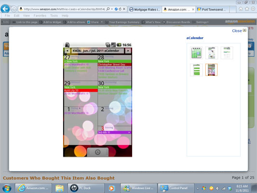Switch to the Port Townsend tab
The height and width of the screenshot is (193, 257).
pos(212,10)
